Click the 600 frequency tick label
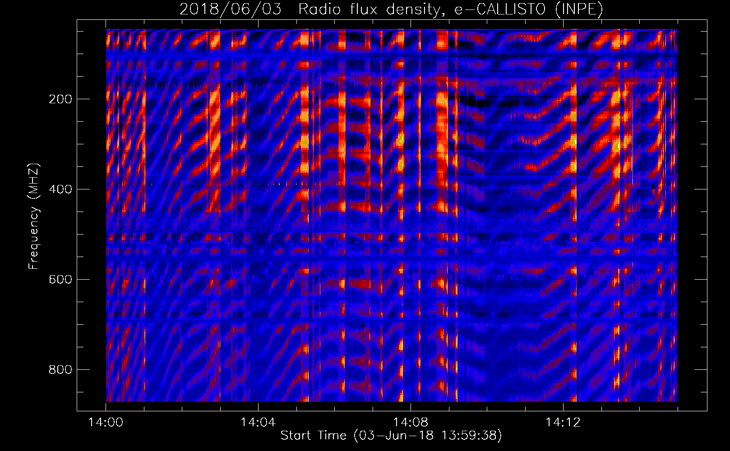 tap(60, 280)
